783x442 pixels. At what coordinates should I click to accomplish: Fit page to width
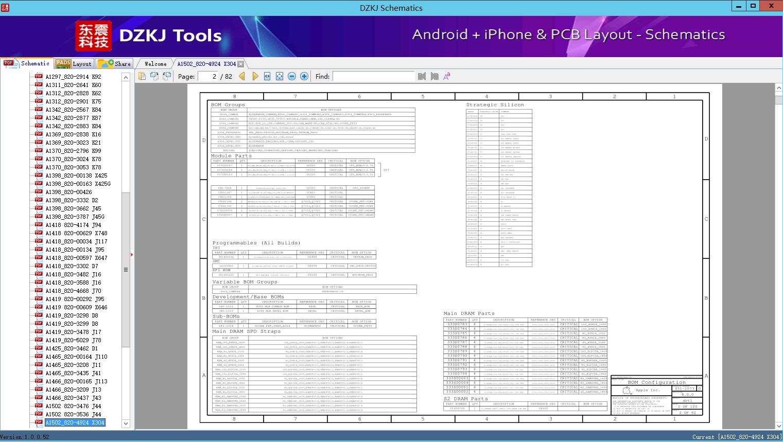coord(267,76)
